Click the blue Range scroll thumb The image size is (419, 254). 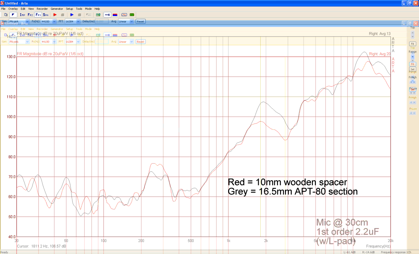point(413,57)
